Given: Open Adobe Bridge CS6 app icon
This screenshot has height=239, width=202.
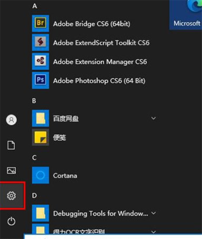Looking at the screenshot, I should tap(40, 23).
